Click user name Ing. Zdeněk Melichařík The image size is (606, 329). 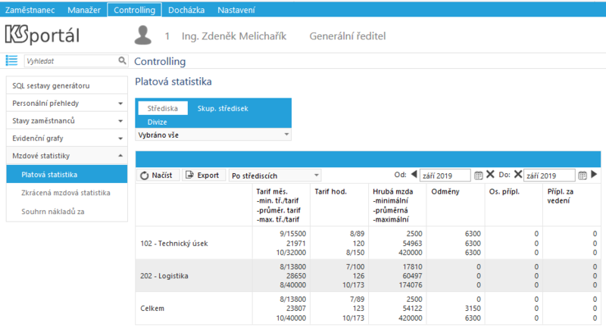[x=234, y=36]
